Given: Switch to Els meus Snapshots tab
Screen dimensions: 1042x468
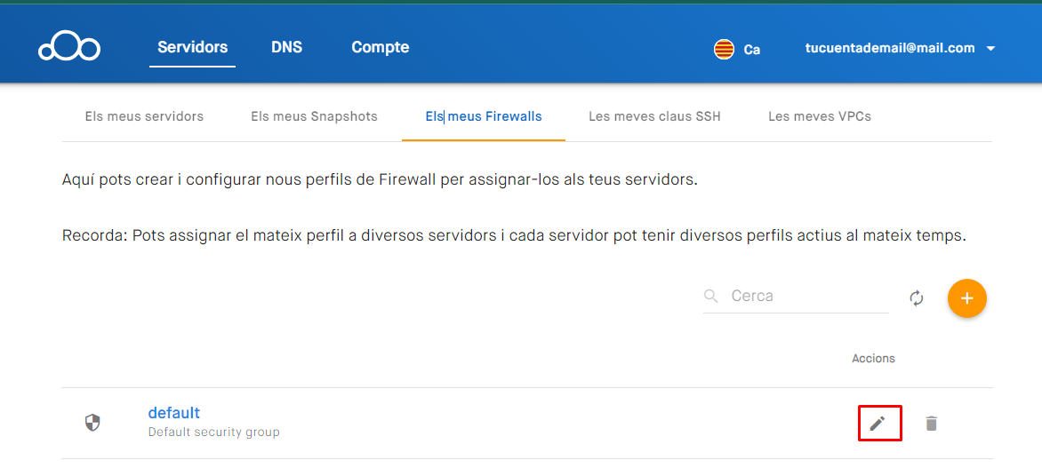Looking at the screenshot, I should (x=314, y=116).
